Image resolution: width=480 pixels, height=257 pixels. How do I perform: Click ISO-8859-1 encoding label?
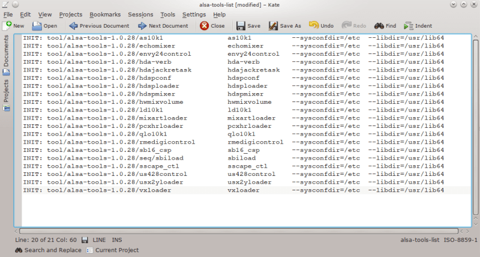(460, 240)
